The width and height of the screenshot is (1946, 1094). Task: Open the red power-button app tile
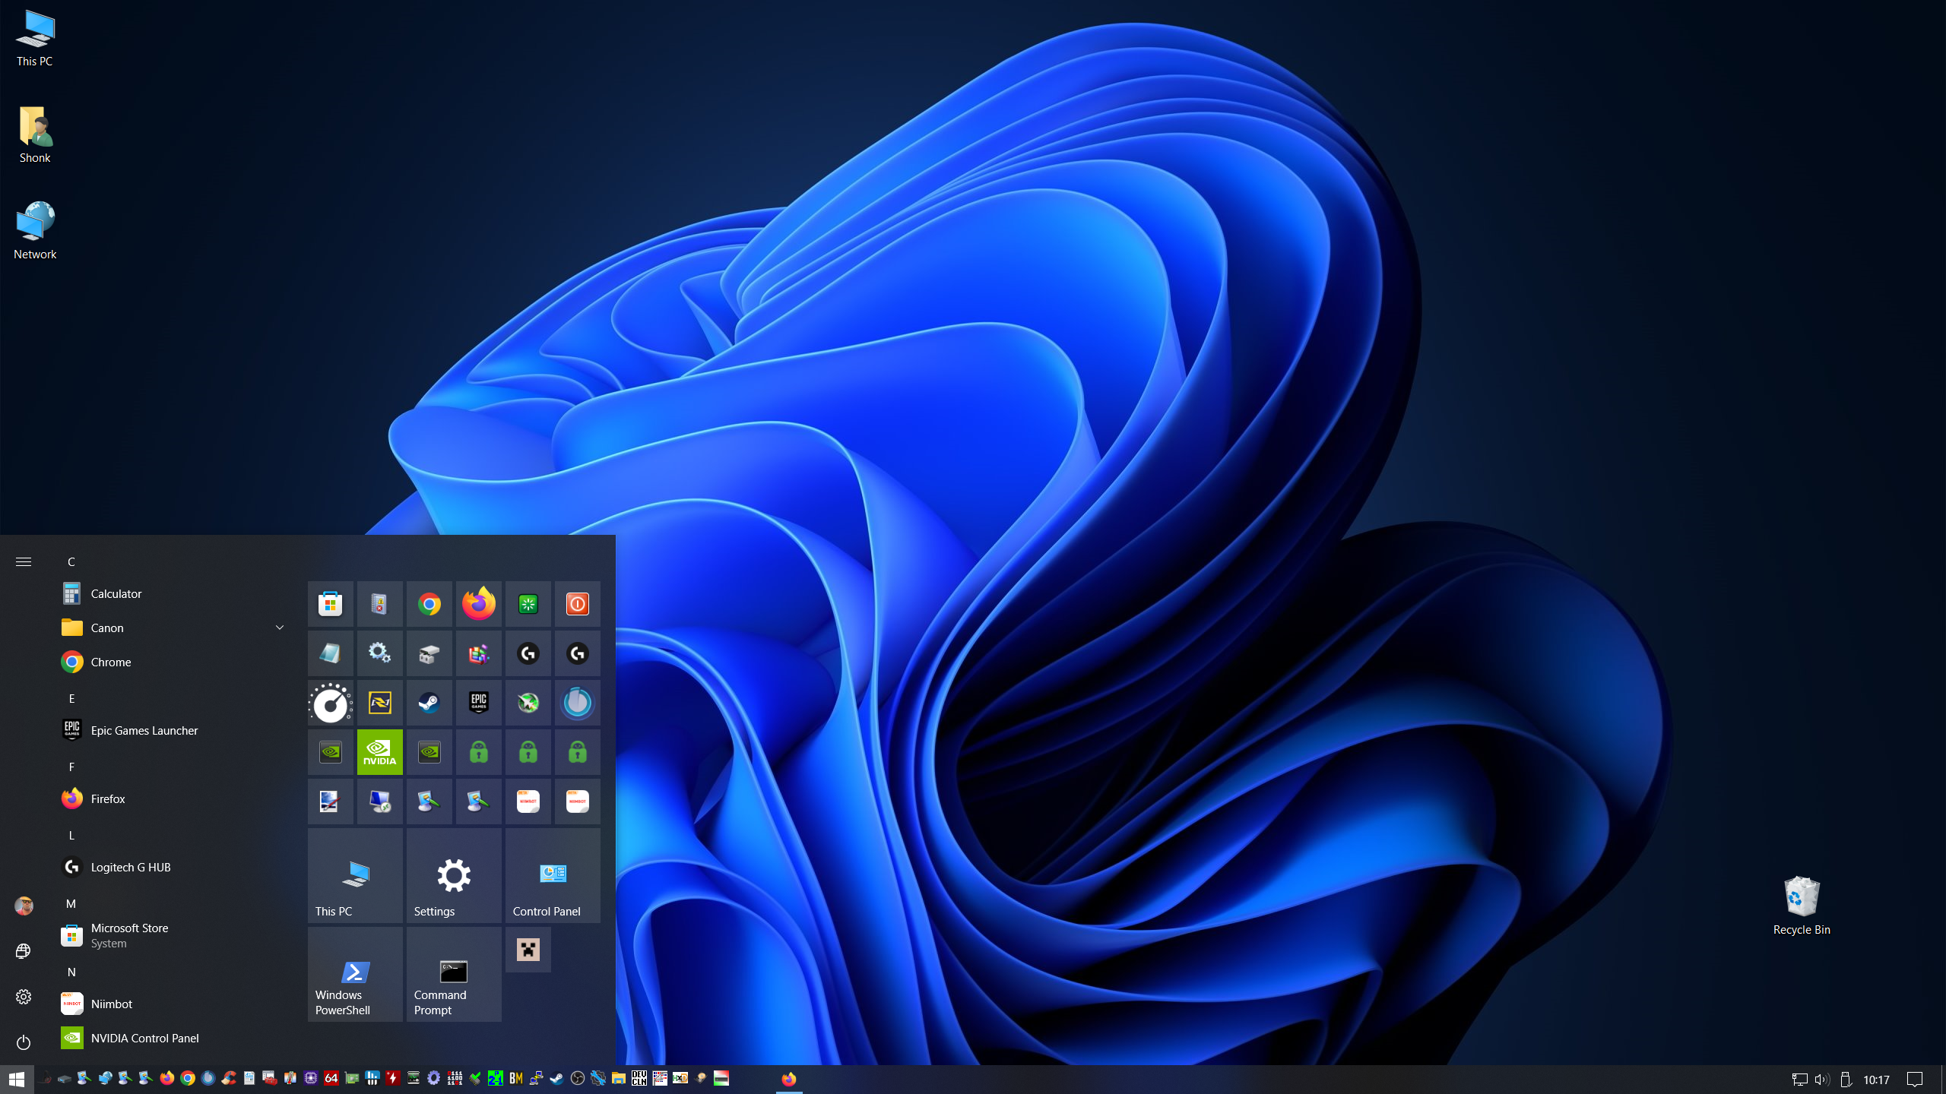(577, 604)
